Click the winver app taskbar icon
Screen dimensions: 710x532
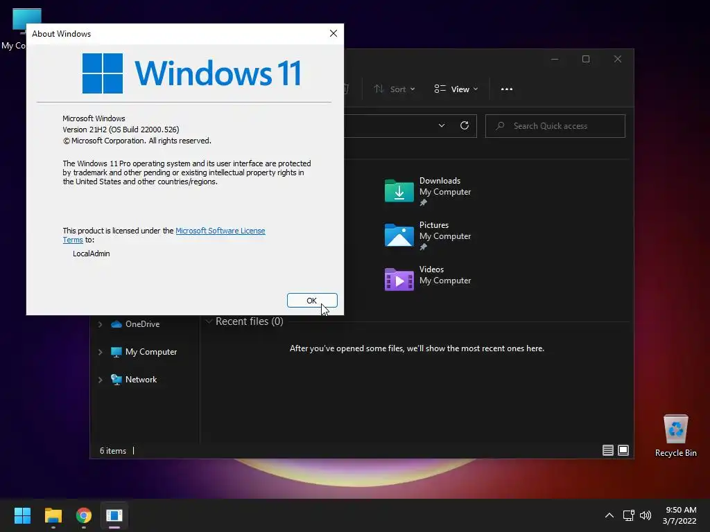click(114, 515)
